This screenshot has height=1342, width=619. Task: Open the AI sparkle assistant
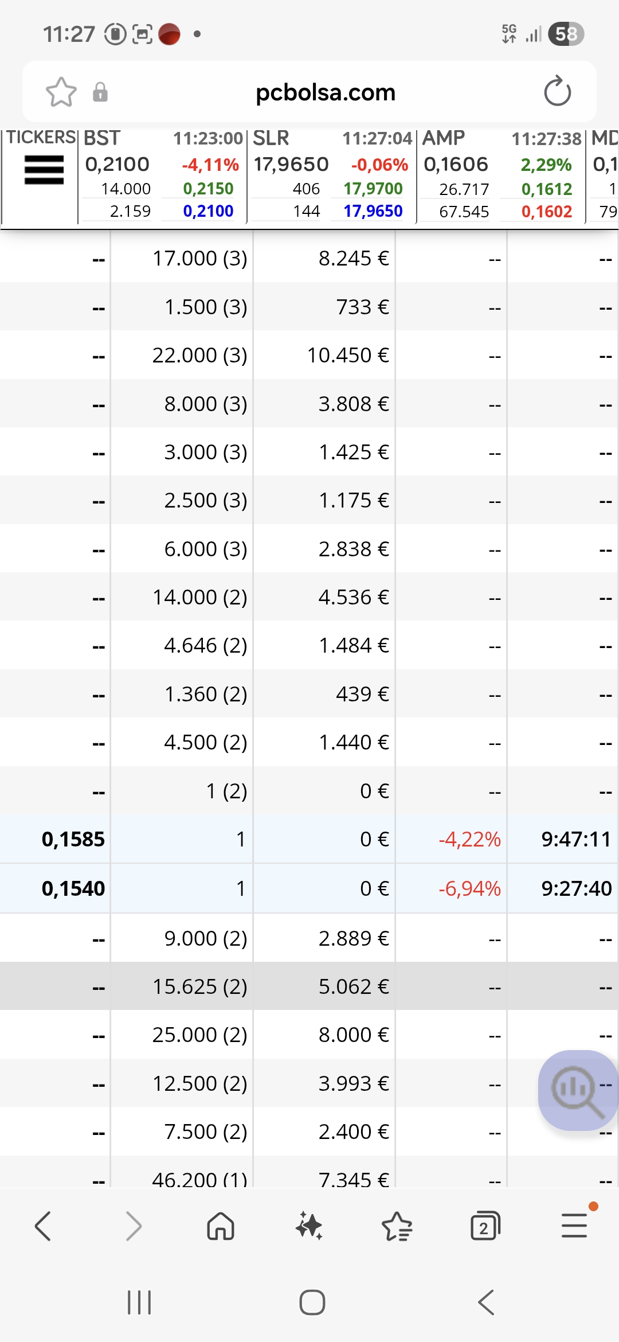(x=309, y=1227)
